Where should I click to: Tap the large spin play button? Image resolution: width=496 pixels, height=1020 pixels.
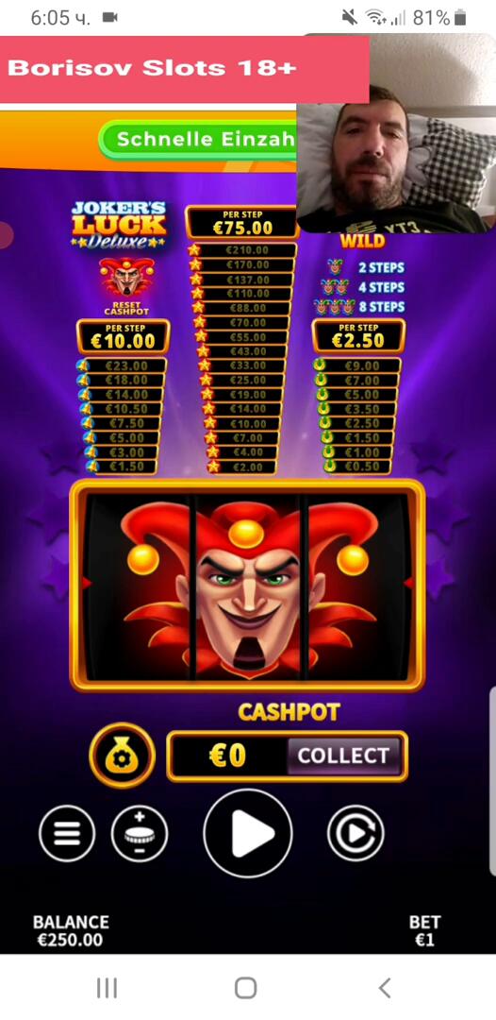[x=247, y=833]
